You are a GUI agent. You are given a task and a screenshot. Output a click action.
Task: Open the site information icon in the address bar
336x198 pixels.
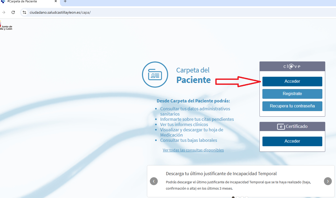click(x=24, y=12)
